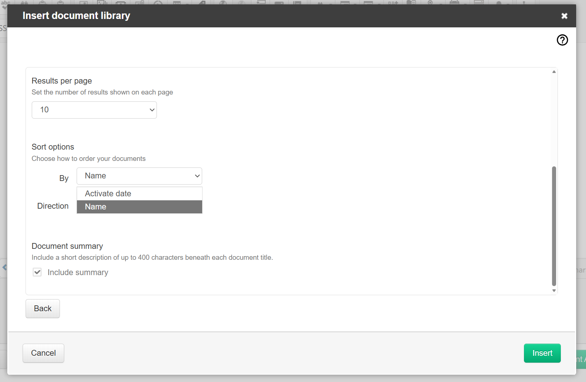Click the second clipboard paste toolbar icon
Viewport: 586px width, 382px height.
click(x=60, y=3)
